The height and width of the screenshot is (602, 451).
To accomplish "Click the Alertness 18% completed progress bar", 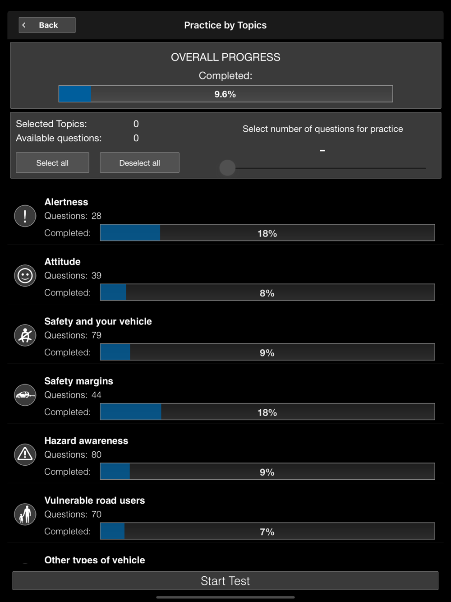I will [x=267, y=233].
